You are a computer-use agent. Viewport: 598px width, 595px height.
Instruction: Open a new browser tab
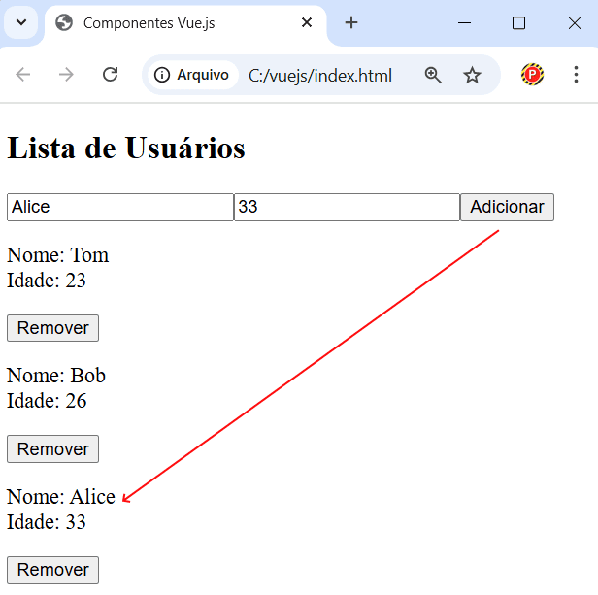coord(351,23)
